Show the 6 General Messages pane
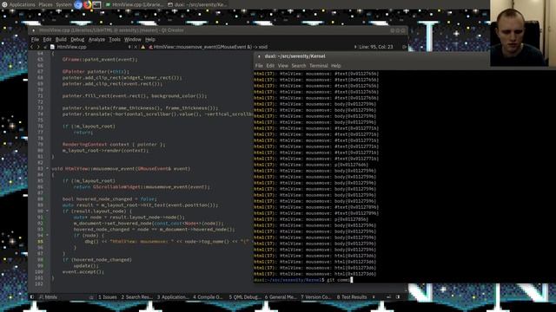This screenshot has height=312, width=556. (x=281, y=297)
